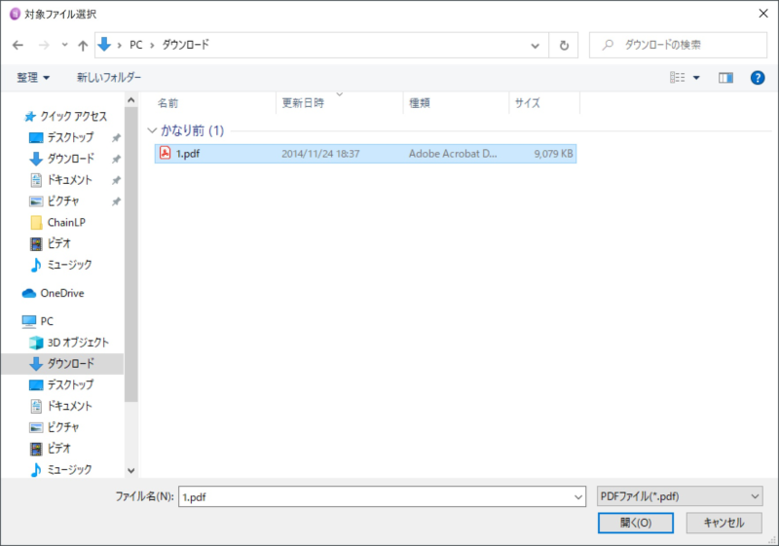Image resolution: width=779 pixels, height=546 pixels.
Task: Toggle the preview pane
Action: [x=725, y=78]
